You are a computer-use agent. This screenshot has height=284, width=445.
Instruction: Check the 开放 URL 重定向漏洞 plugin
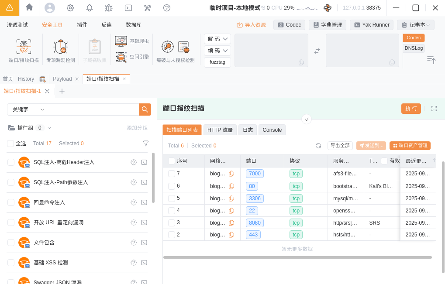point(11,222)
